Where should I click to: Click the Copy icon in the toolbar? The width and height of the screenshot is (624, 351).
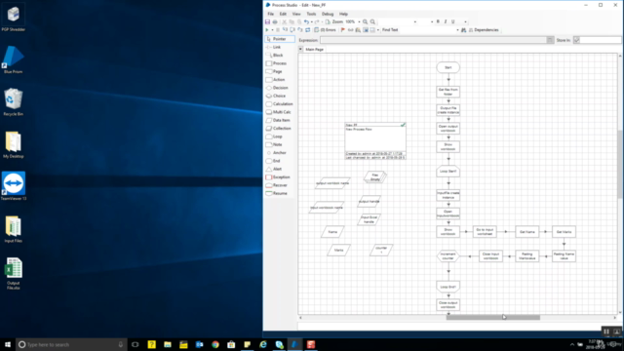(292, 21)
